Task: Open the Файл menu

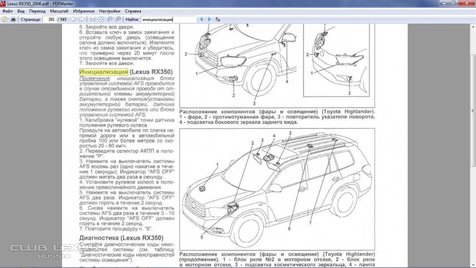Action: point(7,11)
